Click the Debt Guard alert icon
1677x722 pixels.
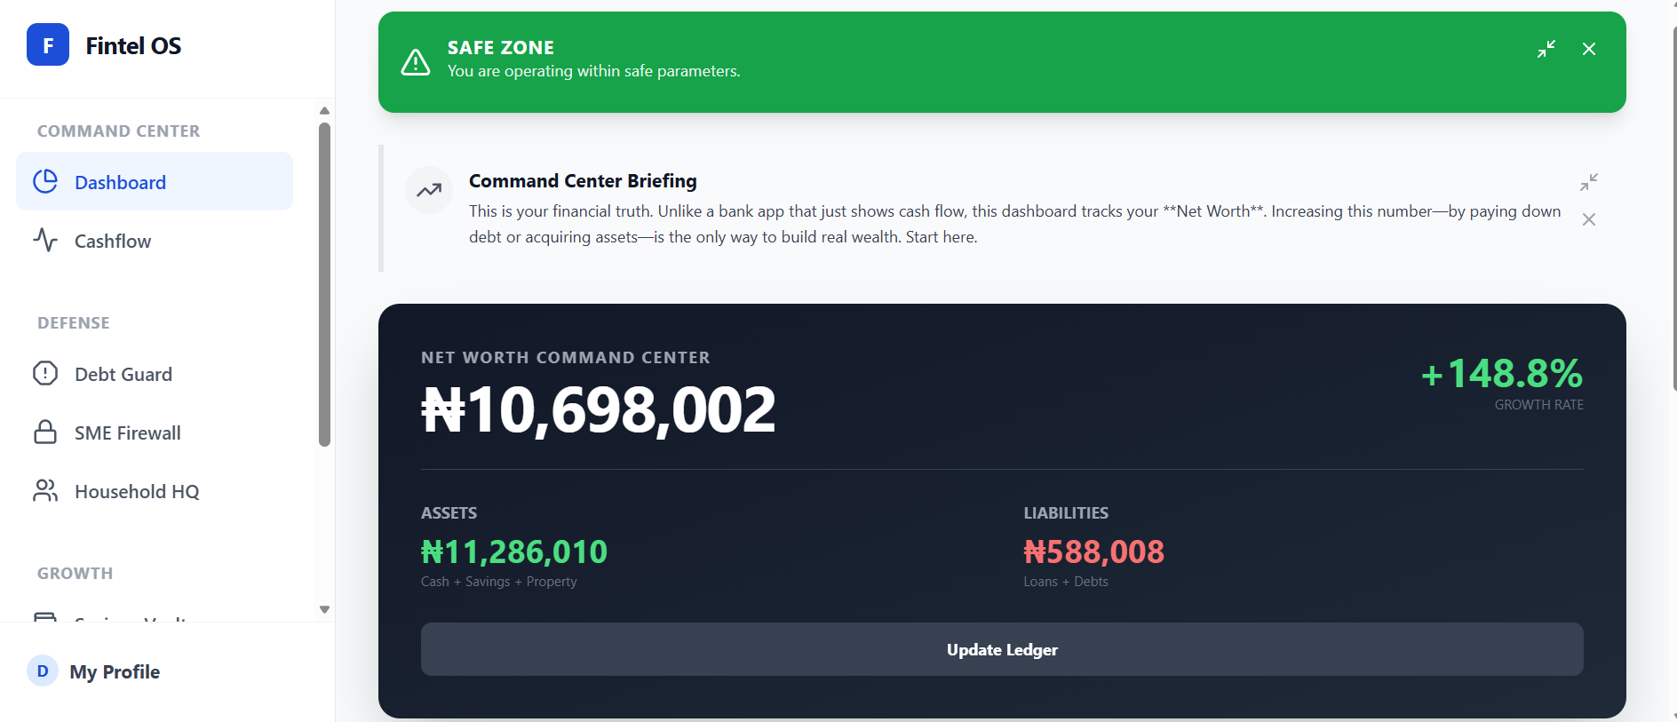click(45, 374)
